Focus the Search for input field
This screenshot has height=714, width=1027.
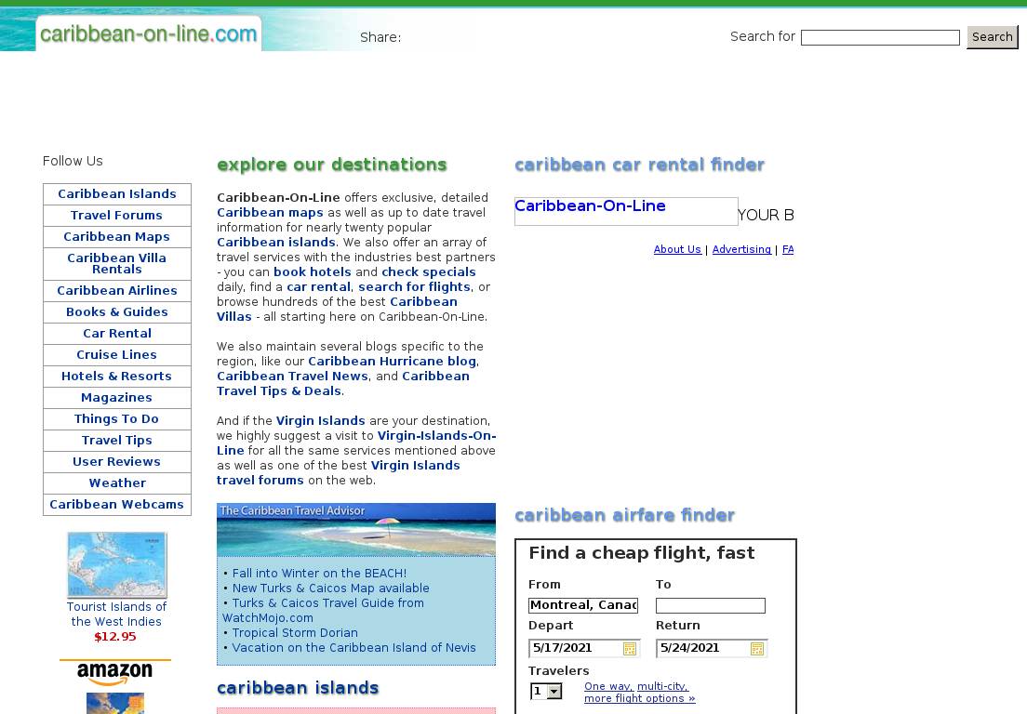pyautogui.click(x=880, y=38)
